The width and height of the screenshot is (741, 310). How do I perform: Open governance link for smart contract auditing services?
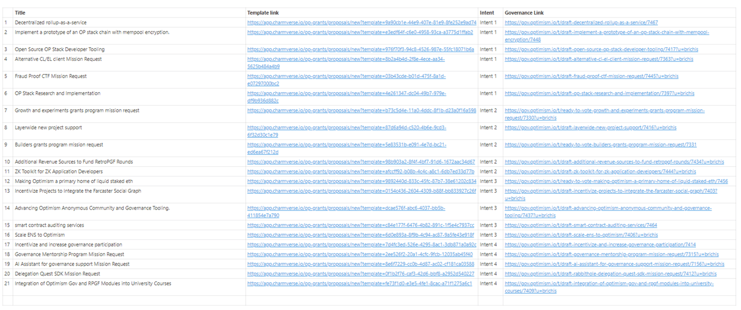tap(581, 225)
